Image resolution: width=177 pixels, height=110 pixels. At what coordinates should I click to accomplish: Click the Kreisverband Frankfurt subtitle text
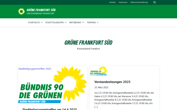pyautogui.click(x=88, y=49)
